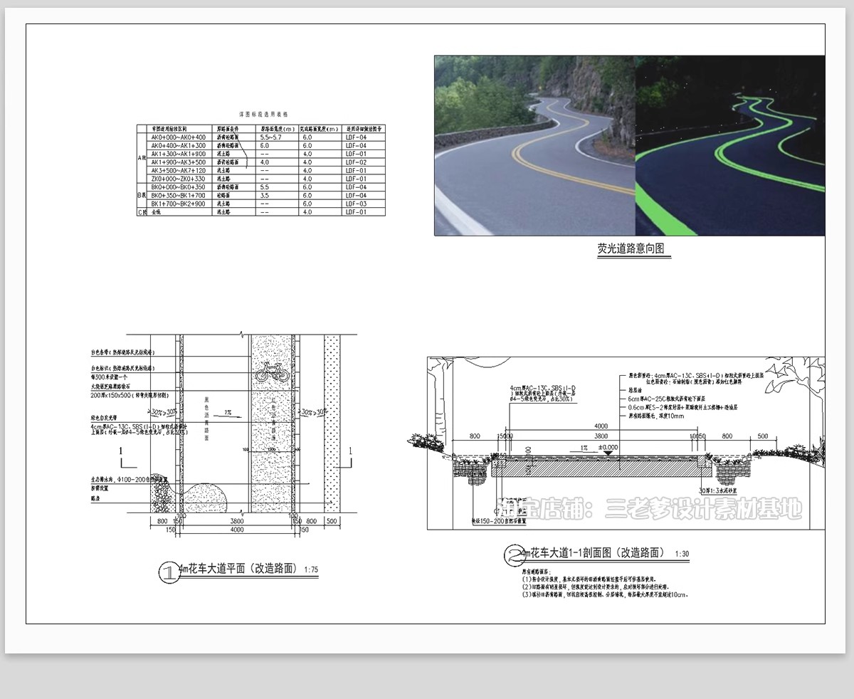Screen dimensions: 854x699
Task: Click the circled number 2 drawing marker
Action: coord(515,556)
